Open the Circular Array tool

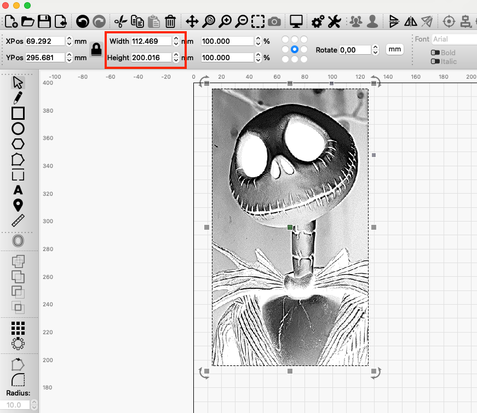tap(18, 344)
